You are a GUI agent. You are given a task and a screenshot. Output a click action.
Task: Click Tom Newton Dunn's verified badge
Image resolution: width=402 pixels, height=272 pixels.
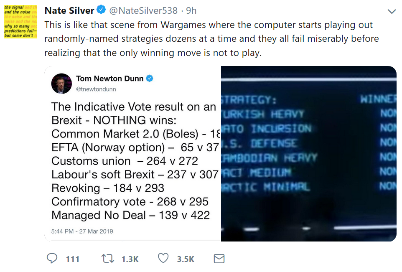(149, 78)
